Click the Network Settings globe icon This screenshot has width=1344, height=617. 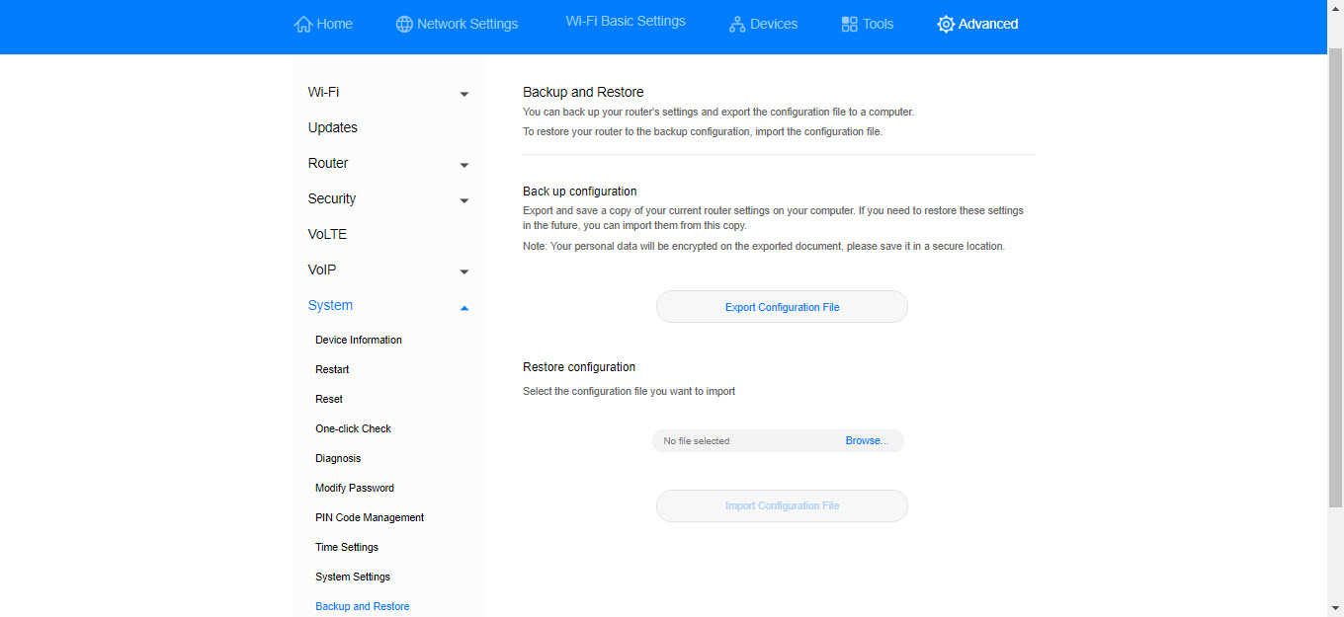coord(404,24)
